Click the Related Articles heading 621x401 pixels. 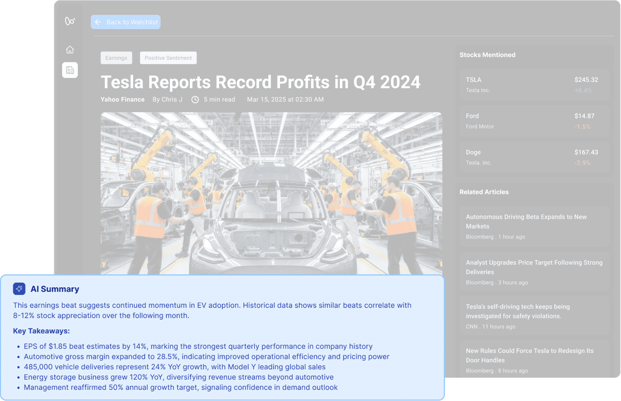[484, 192]
